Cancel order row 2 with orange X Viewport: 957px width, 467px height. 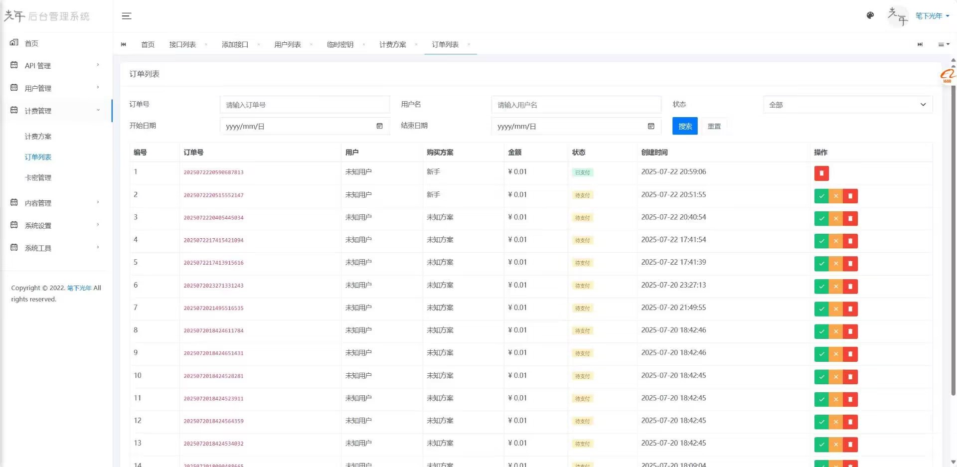click(x=836, y=196)
